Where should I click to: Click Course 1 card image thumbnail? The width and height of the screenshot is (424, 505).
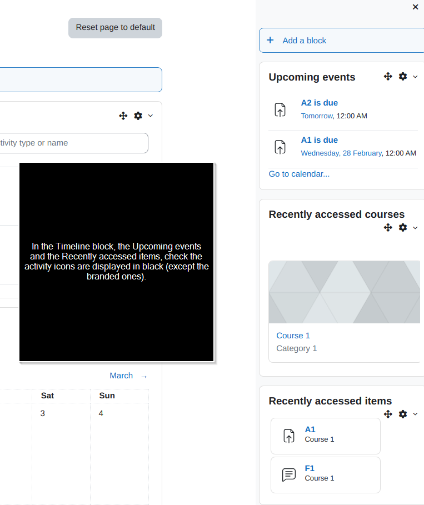tap(344, 292)
